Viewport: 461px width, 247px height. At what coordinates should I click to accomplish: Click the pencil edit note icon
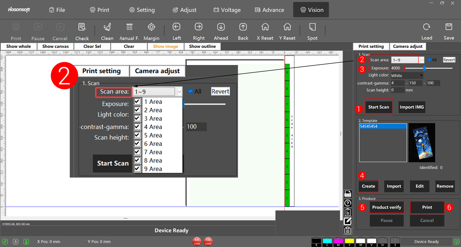348,221
